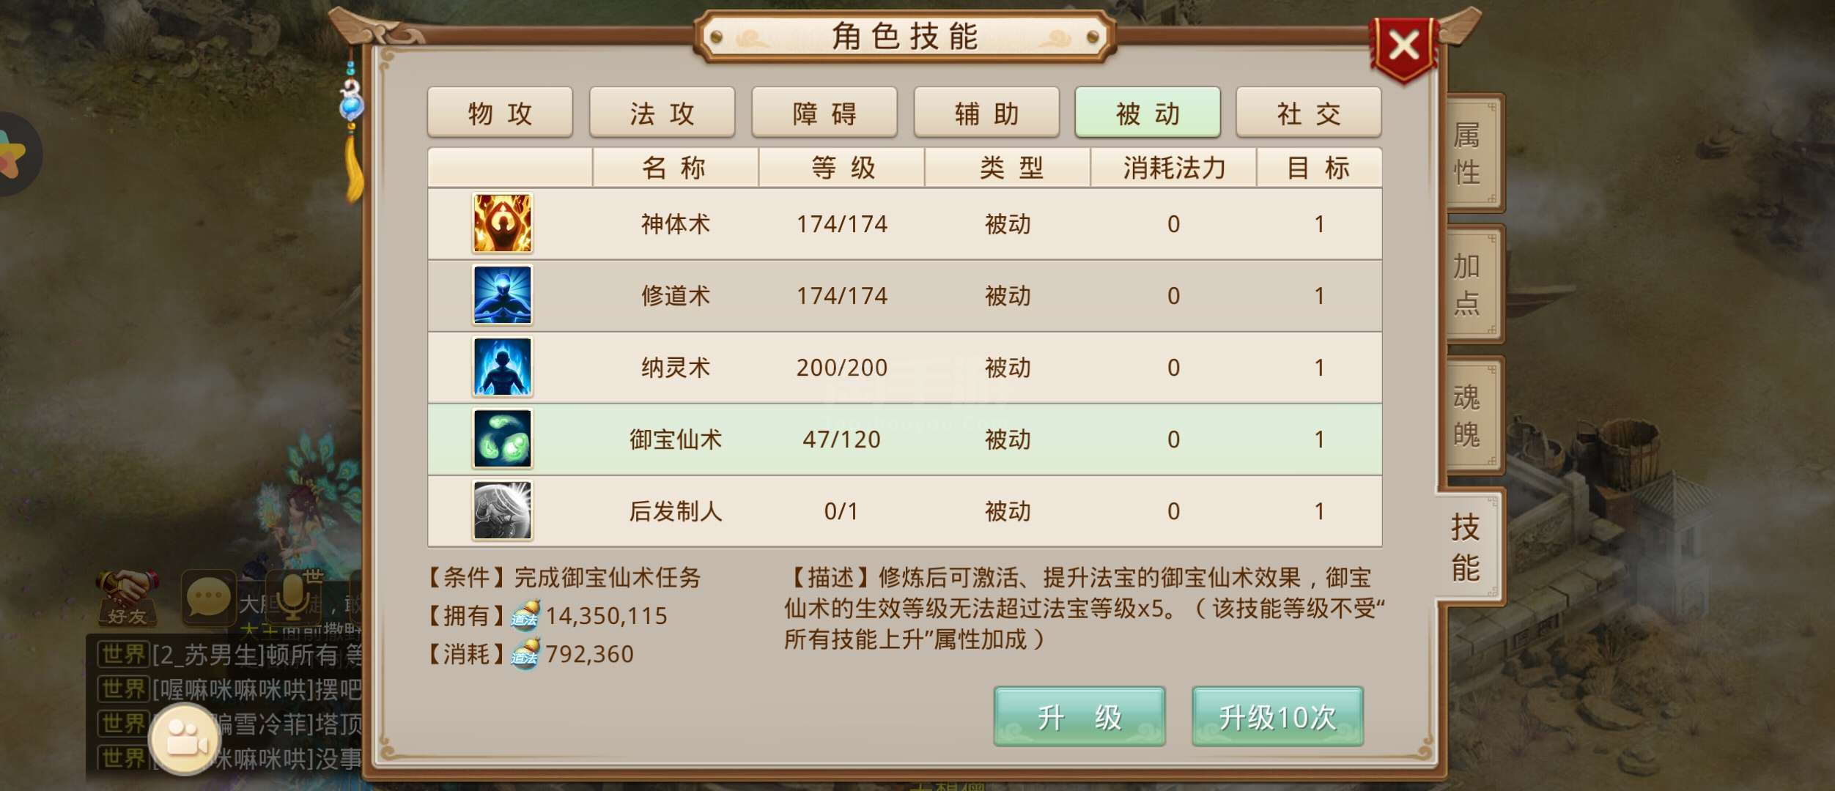Close the 角色技能 window

point(1403,48)
